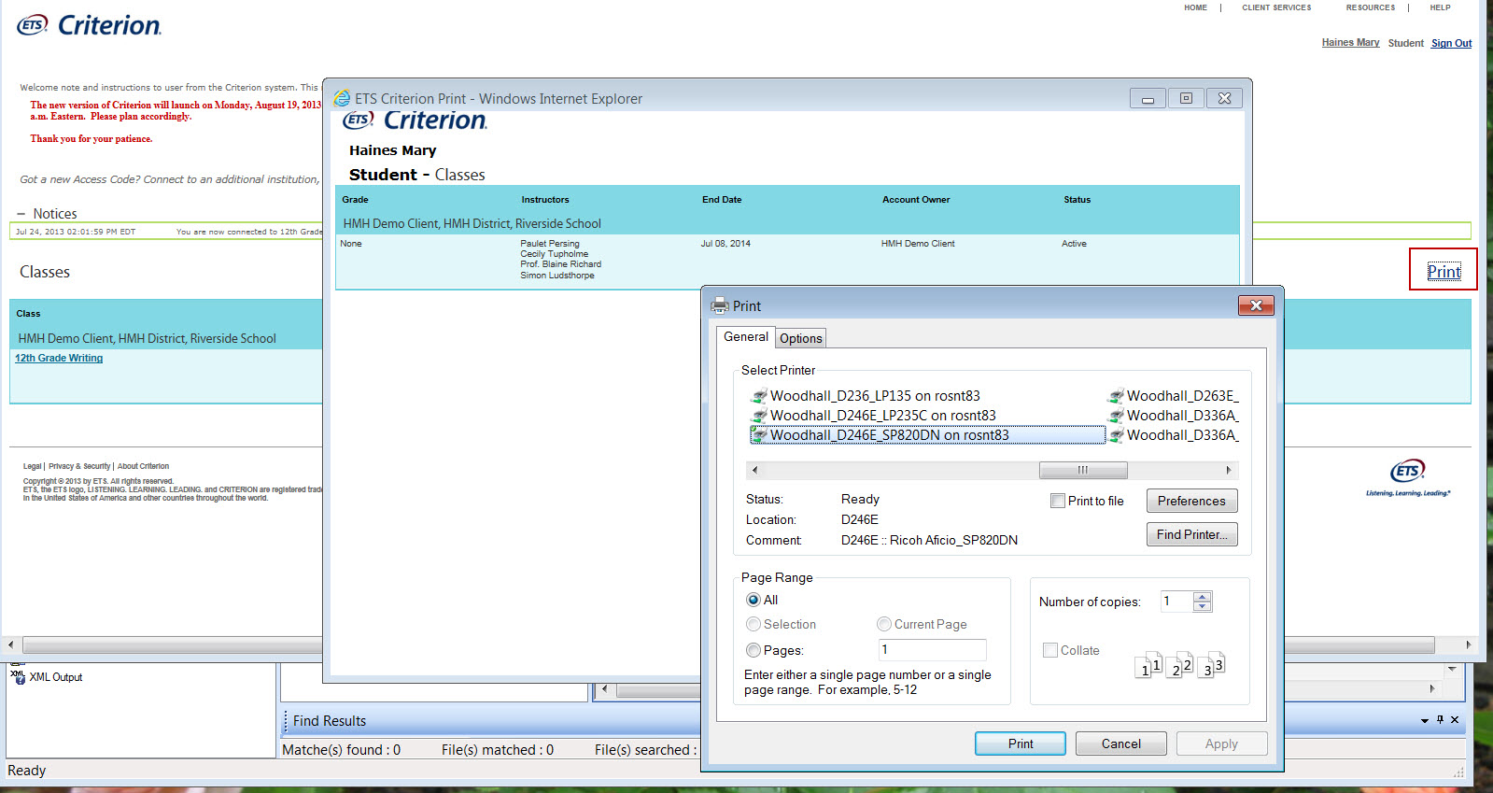
Task: Click the Find Printer... button
Action: tap(1191, 534)
